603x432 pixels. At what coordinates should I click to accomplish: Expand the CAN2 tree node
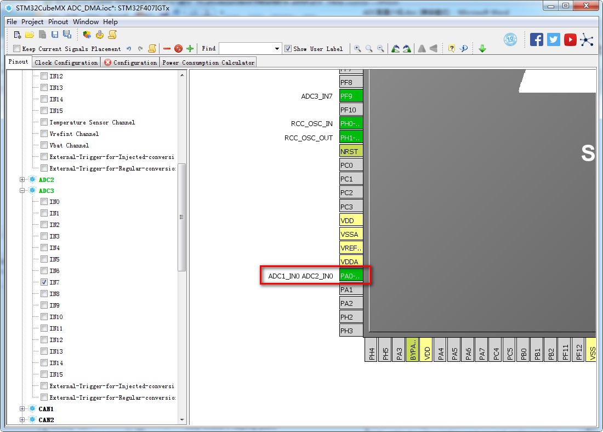22,419
